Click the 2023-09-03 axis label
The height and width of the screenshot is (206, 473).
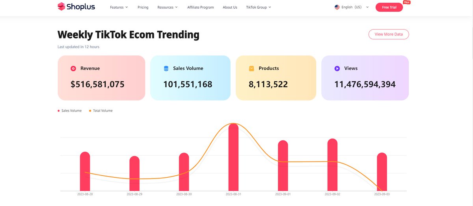pyautogui.click(x=382, y=194)
